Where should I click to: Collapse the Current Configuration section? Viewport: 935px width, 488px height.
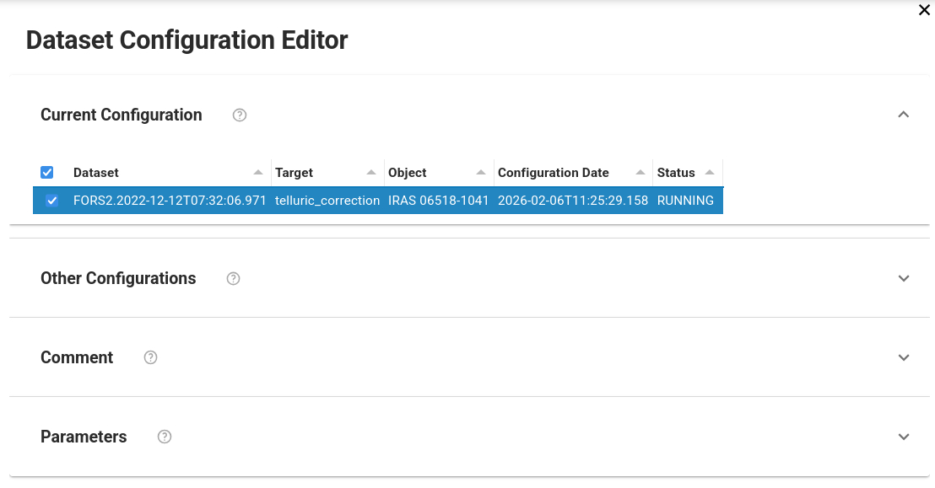tap(904, 115)
